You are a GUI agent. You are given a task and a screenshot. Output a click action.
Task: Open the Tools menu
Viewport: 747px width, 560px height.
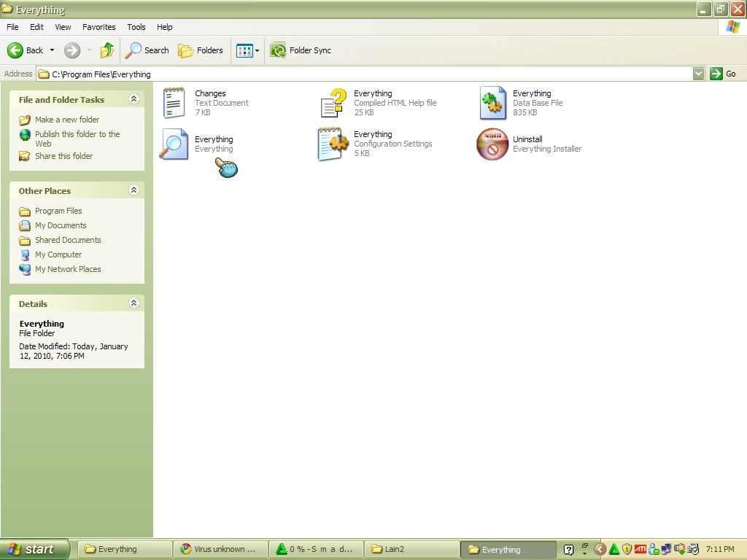[x=136, y=27]
